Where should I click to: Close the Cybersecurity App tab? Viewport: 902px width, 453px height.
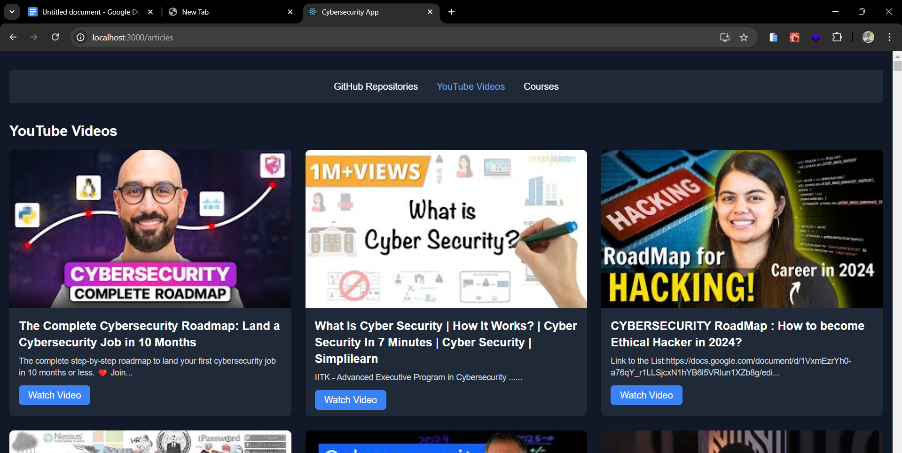click(x=430, y=12)
